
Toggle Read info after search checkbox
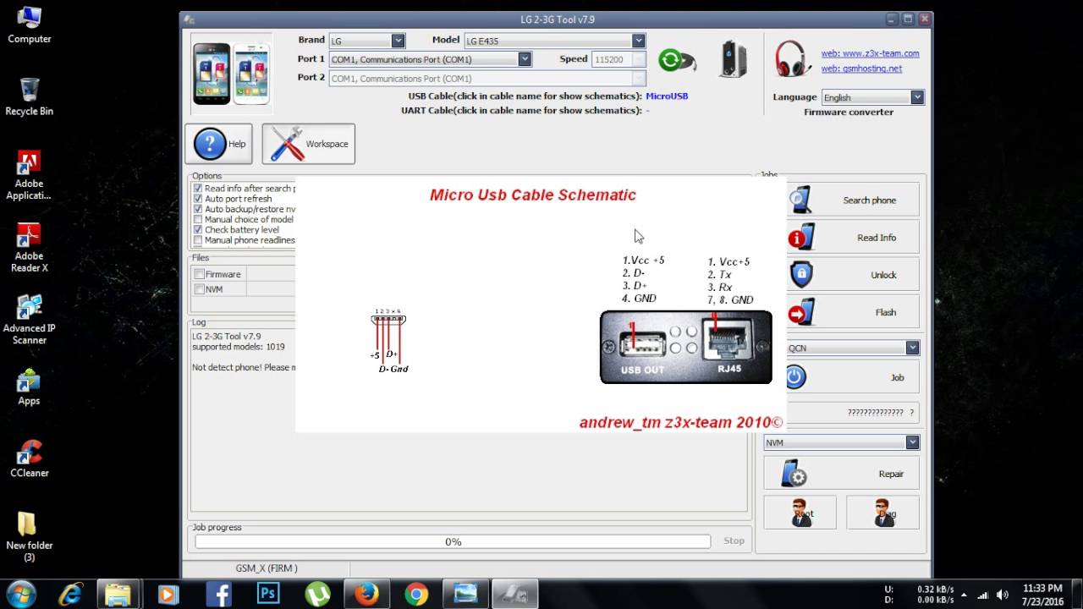[x=198, y=189]
